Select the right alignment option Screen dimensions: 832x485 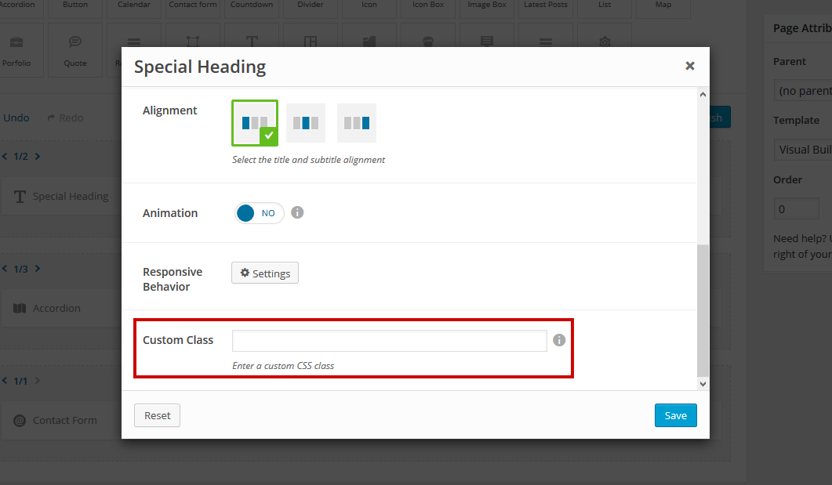point(357,123)
